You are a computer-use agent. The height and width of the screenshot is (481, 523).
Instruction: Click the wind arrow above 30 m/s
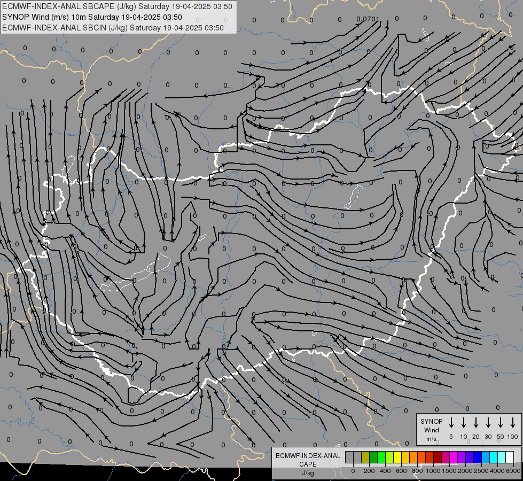pyautogui.click(x=488, y=423)
